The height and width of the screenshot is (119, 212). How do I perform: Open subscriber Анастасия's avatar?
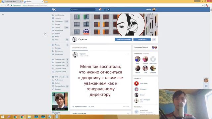[153, 59]
